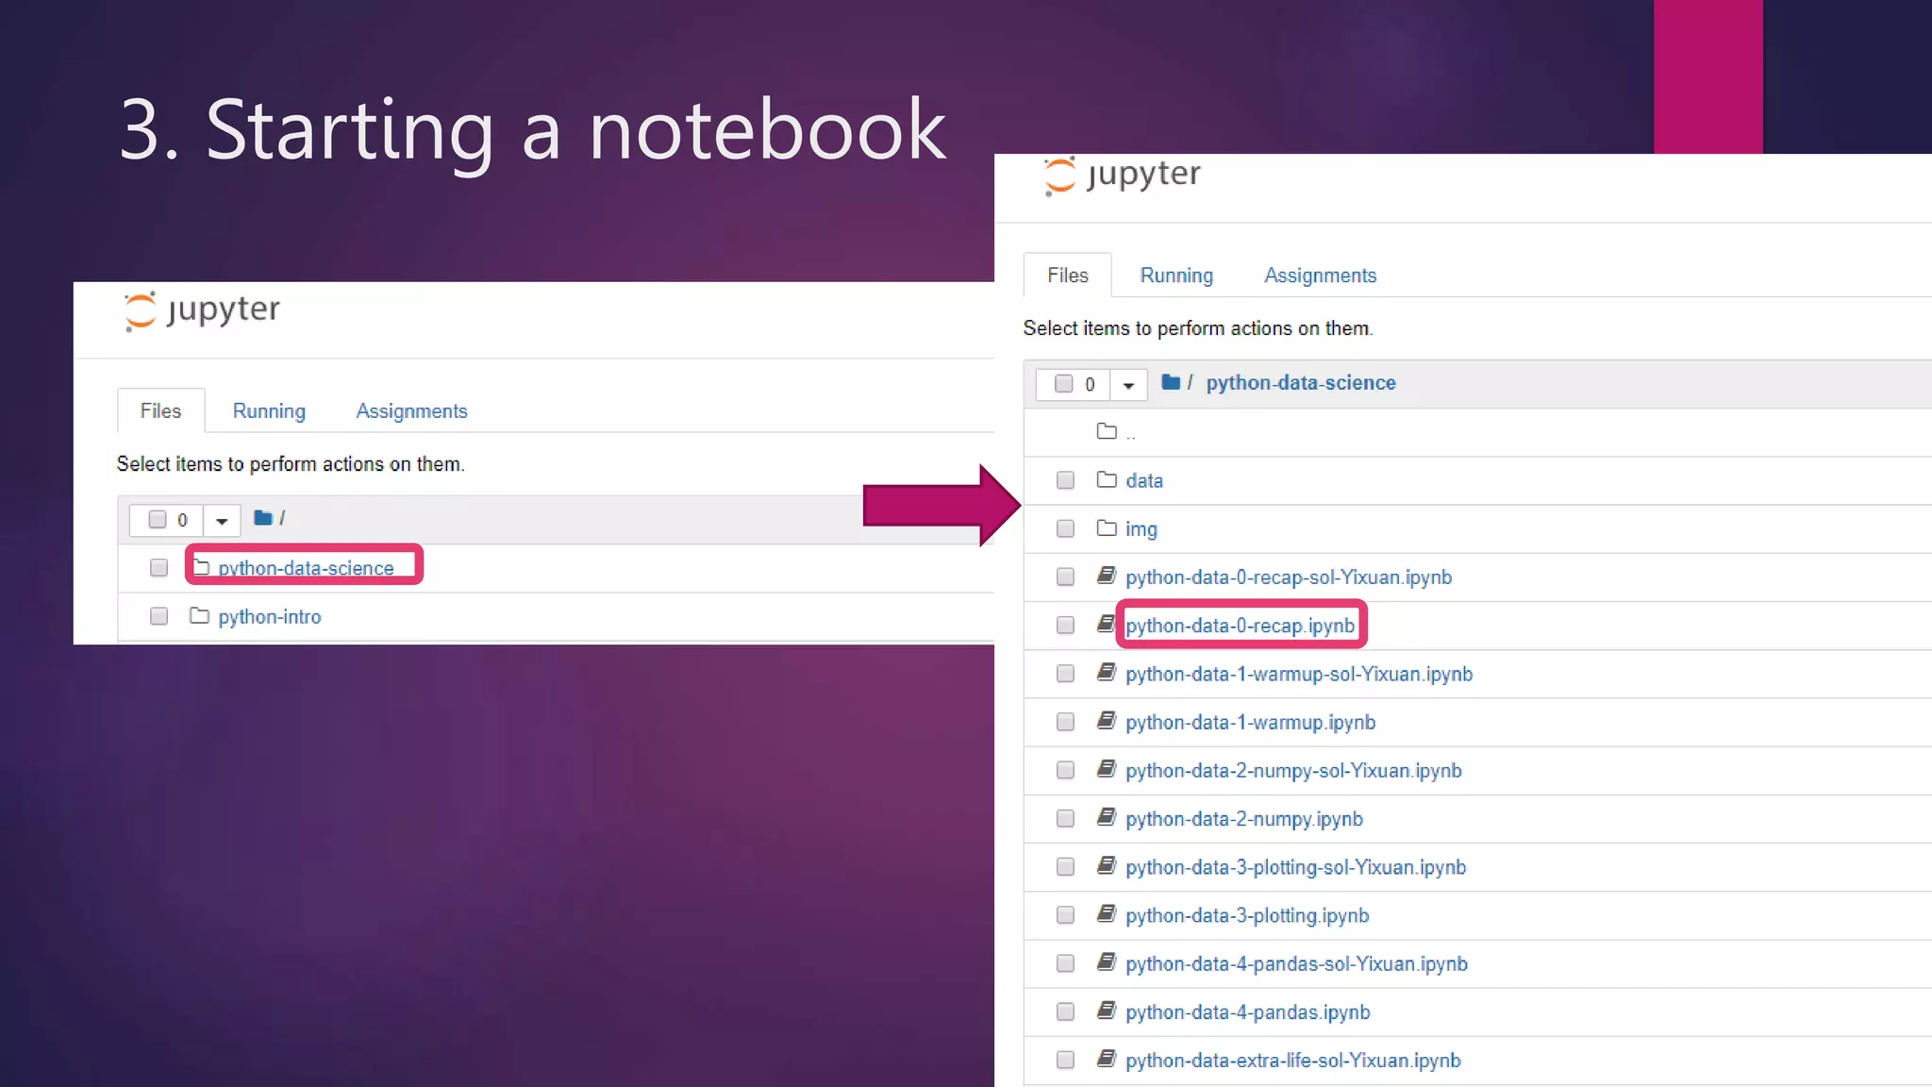Check the box for python-data-science folder

(x=158, y=567)
